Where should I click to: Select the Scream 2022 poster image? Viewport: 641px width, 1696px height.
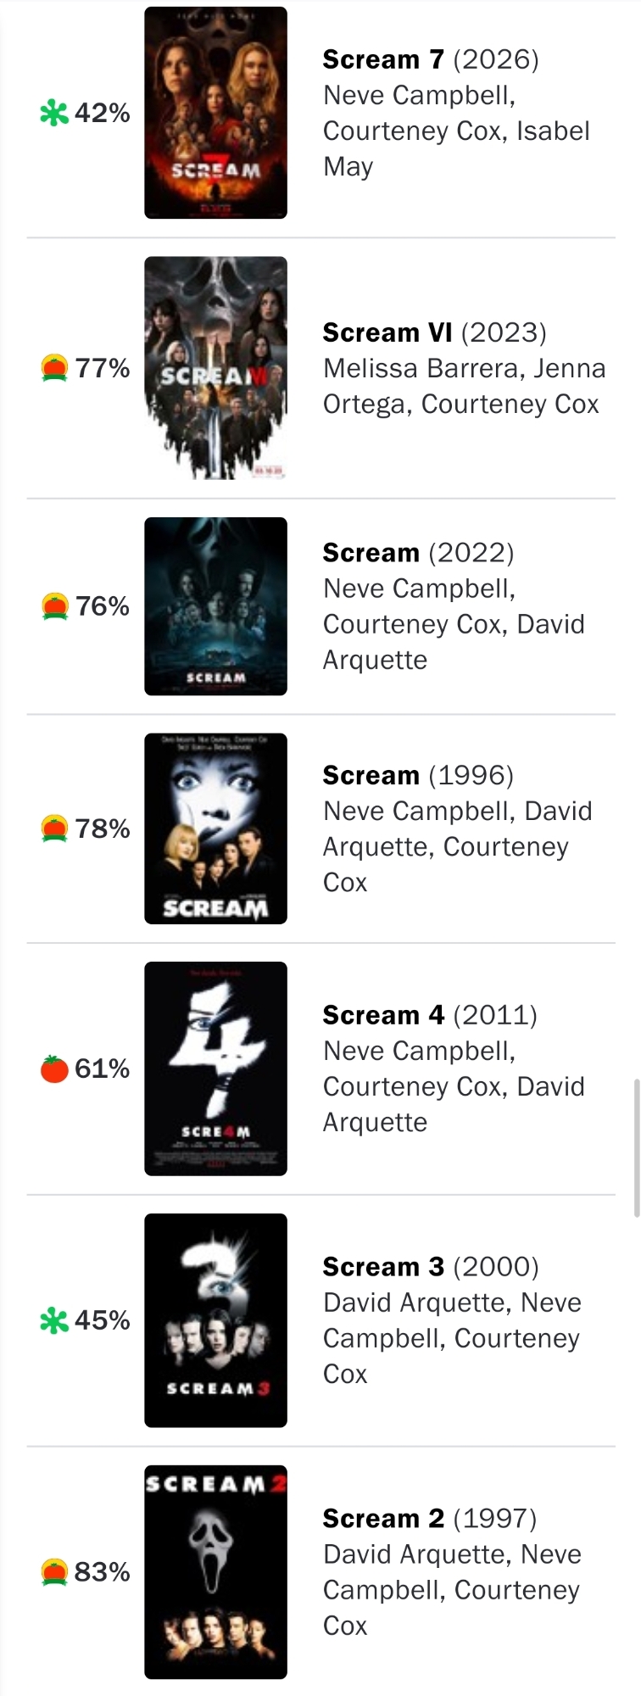[x=215, y=606]
